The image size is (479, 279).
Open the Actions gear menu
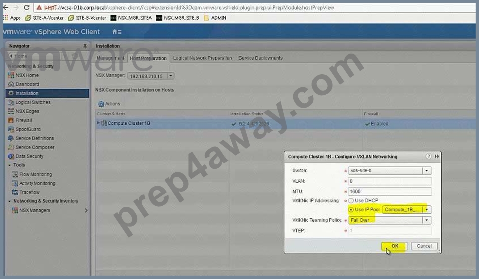tap(109, 104)
